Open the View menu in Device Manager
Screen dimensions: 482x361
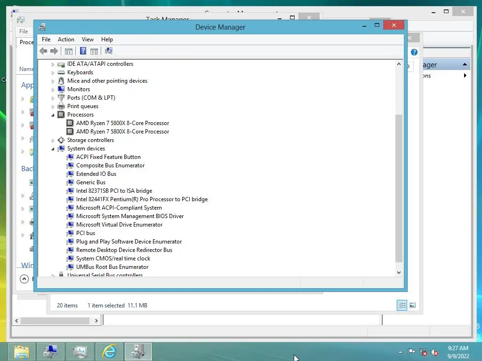(88, 39)
